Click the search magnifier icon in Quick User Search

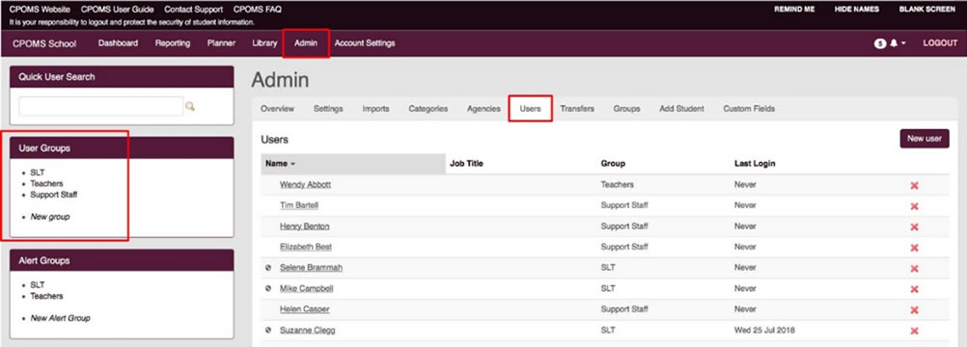coord(190,107)
